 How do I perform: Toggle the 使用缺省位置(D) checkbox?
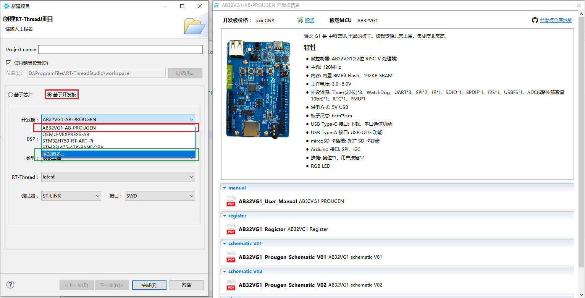9,63
